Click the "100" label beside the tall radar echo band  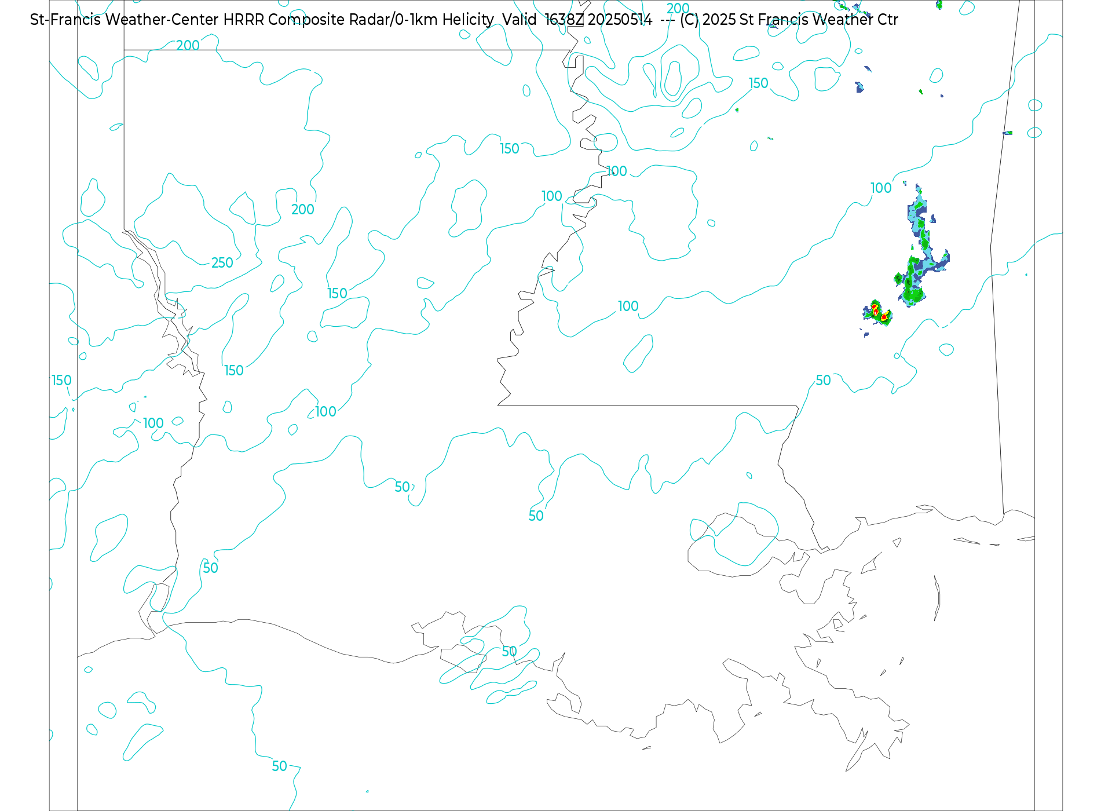coord(880,188)
